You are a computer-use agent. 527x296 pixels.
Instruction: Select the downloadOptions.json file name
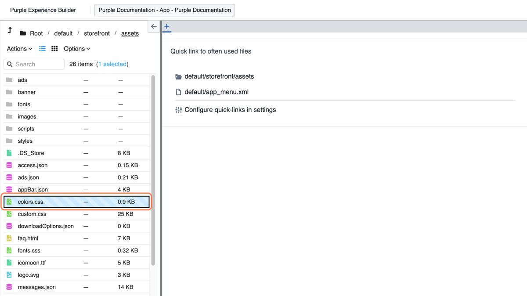[x=46, y=226]
